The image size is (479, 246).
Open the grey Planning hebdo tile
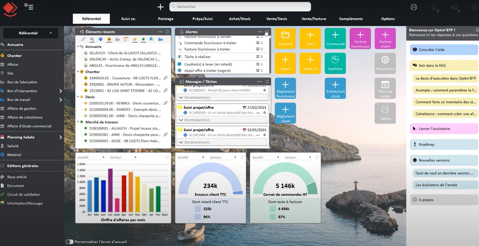[385, 88]
